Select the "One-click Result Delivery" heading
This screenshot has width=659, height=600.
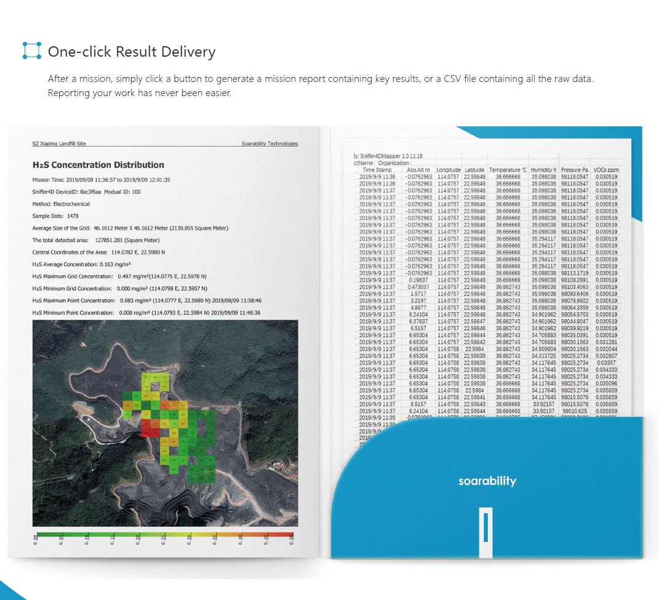coord(132,51)
